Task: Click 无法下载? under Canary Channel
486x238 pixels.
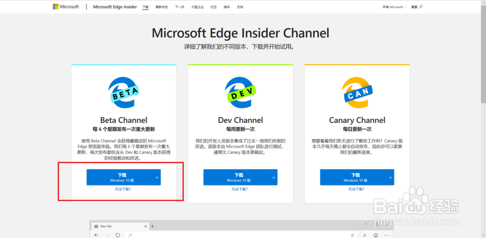Action: coord(356,189)
